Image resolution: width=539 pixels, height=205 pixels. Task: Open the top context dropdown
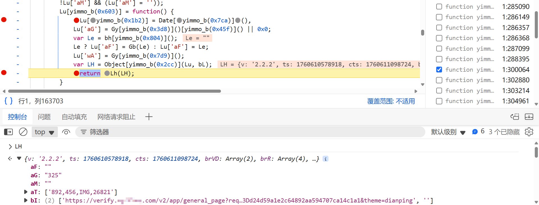[45, 132]
